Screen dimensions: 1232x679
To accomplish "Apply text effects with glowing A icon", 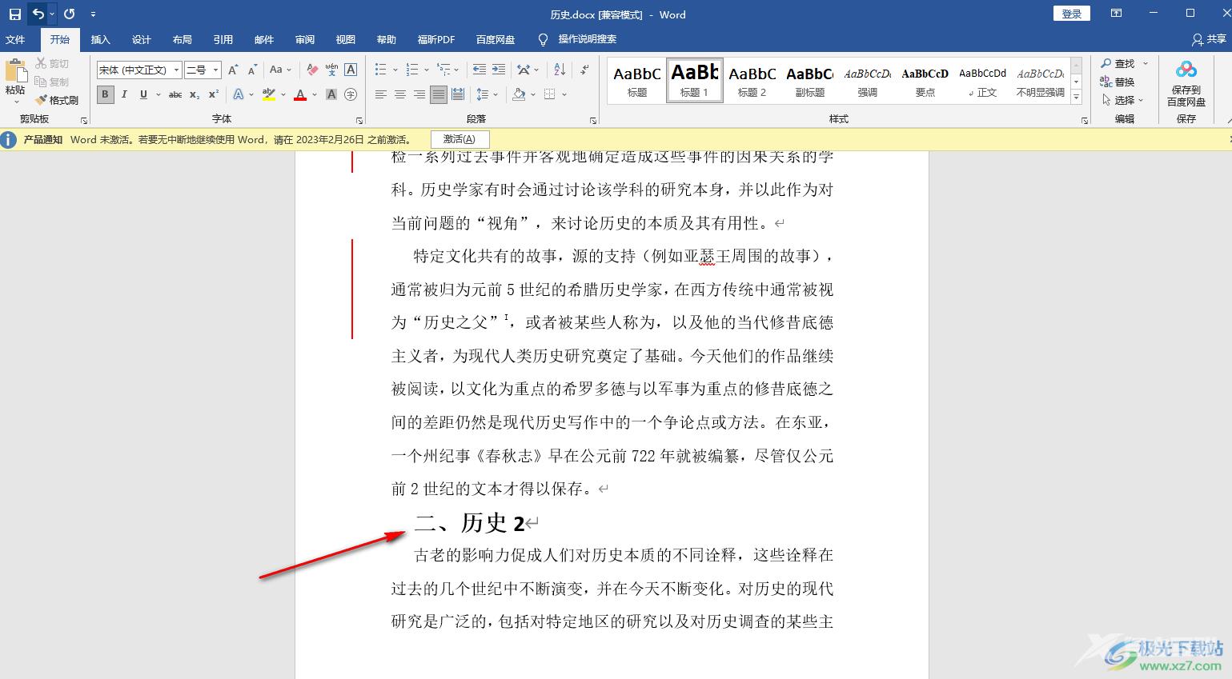I will [x=239, y=94].
